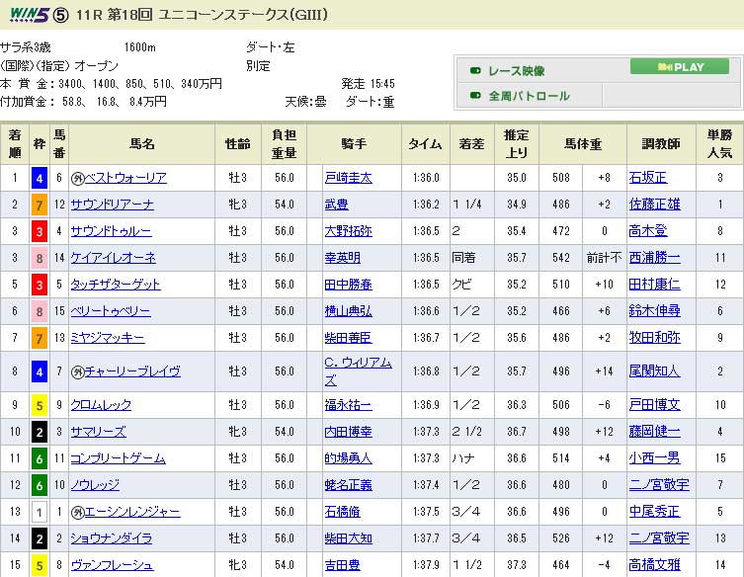Viewport: 744px width, 577px height.
Task: Open horse タッチザターゲット page
Action: tap(116, 285)
